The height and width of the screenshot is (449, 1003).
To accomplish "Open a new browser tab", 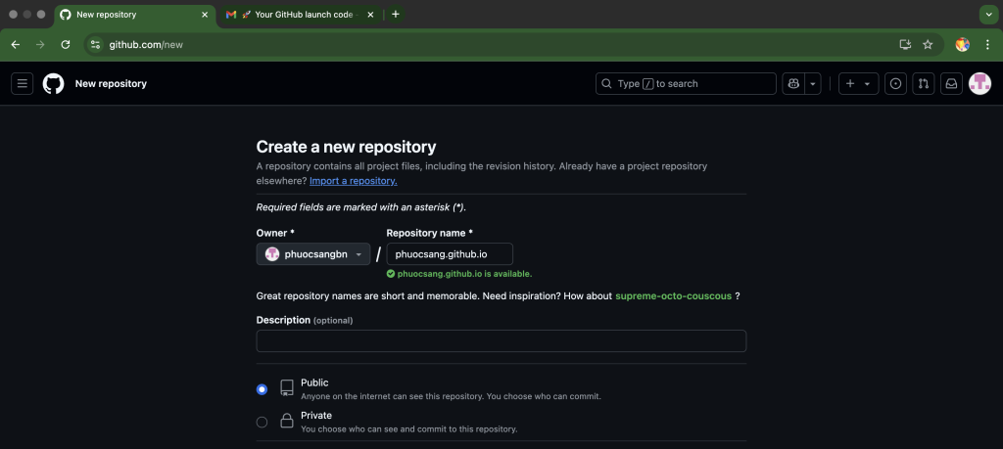I will point(396,15).
